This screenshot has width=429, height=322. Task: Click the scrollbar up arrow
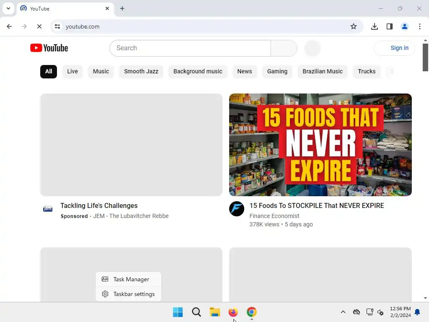pos(425,40)
